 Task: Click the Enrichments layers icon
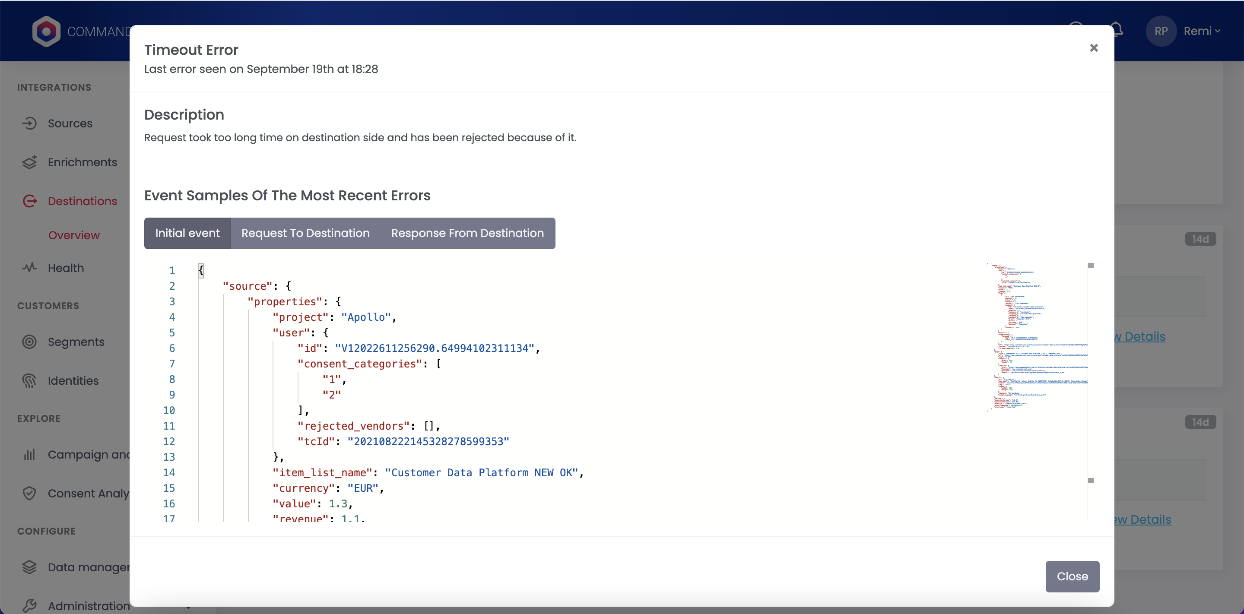[x=29, y=162]
